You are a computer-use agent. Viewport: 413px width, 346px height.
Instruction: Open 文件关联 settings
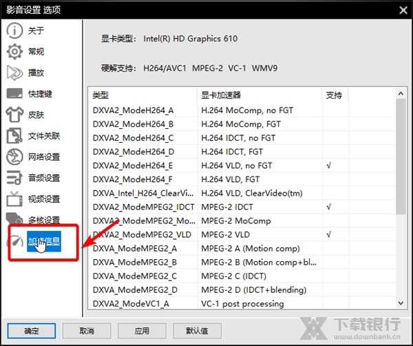click(x=44, y=136)
